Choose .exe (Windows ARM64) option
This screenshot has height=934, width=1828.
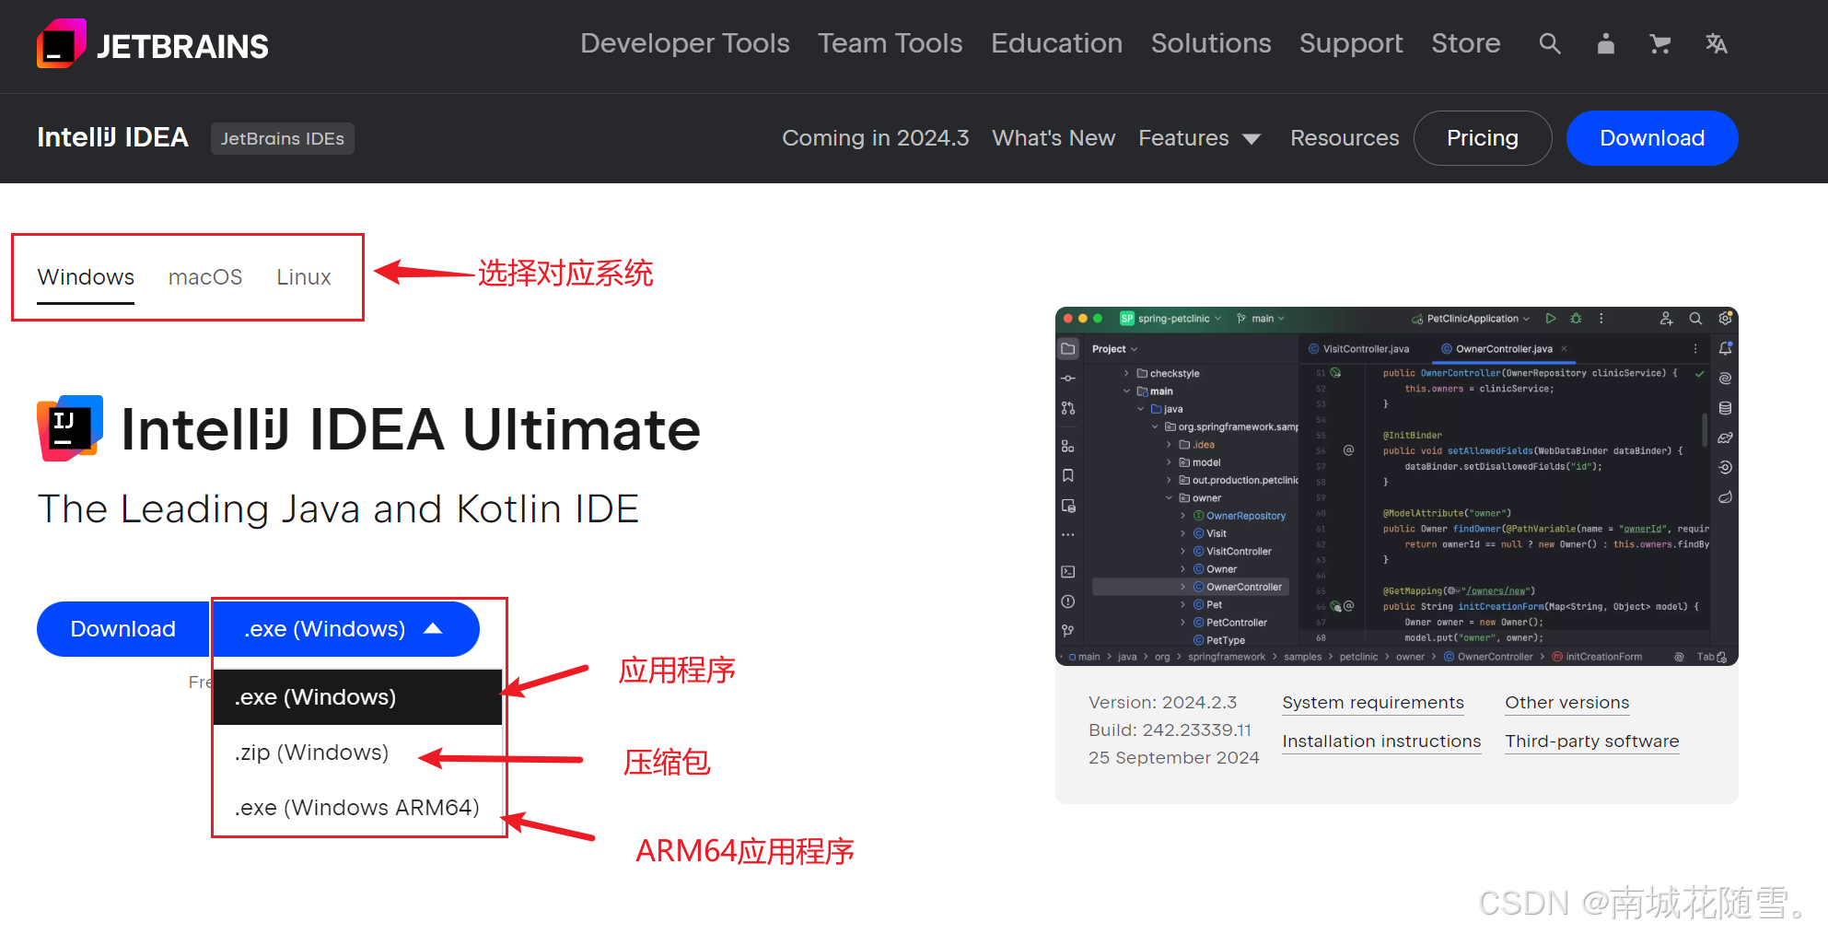coord(357,808)
